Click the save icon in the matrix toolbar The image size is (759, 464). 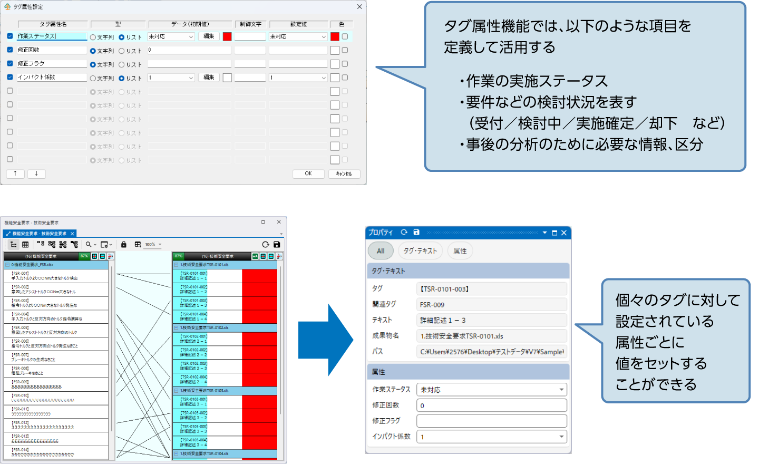pyautogui.click(x=277, y=245)
